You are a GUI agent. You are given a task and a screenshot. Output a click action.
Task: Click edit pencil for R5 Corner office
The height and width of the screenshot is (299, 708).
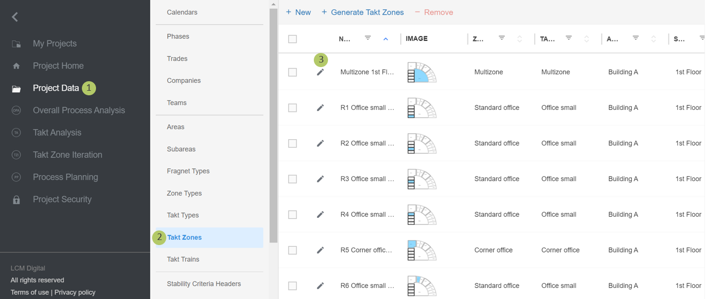(320, 250)
